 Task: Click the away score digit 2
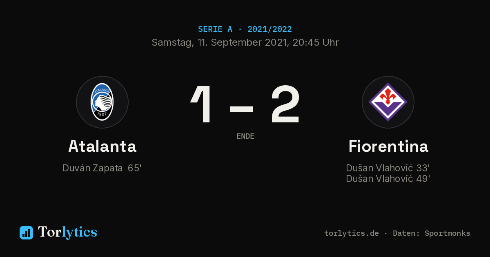point(285,104)
